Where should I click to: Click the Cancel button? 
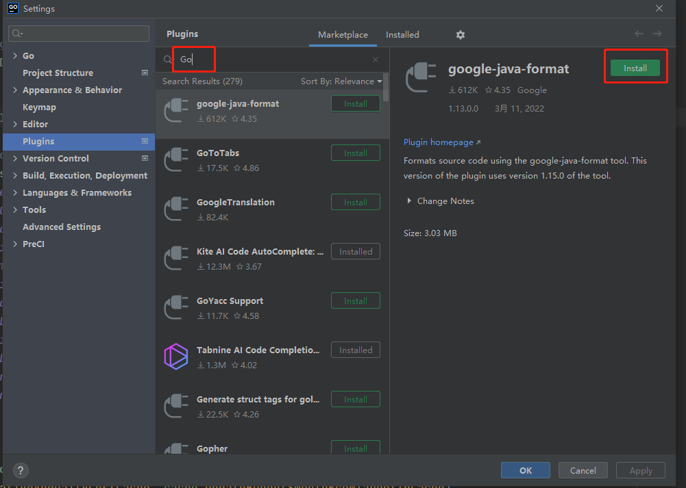tap(583, 470)
